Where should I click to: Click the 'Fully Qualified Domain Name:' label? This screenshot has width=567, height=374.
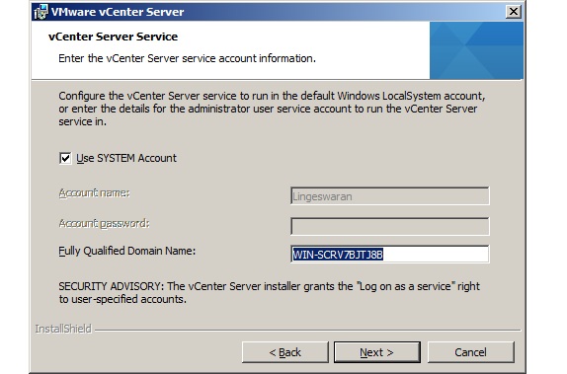pos(126,251)
